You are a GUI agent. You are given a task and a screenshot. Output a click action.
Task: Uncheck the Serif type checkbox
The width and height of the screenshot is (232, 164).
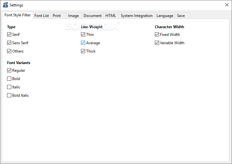(9, 35)
